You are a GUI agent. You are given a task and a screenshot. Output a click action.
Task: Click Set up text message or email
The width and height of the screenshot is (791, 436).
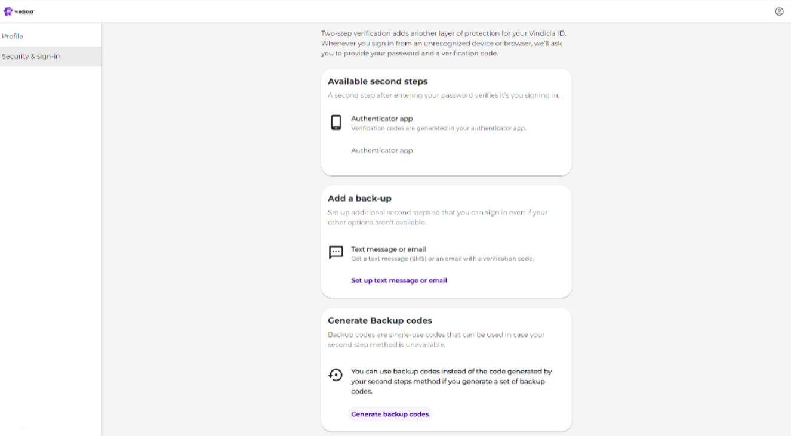(399, 280)
